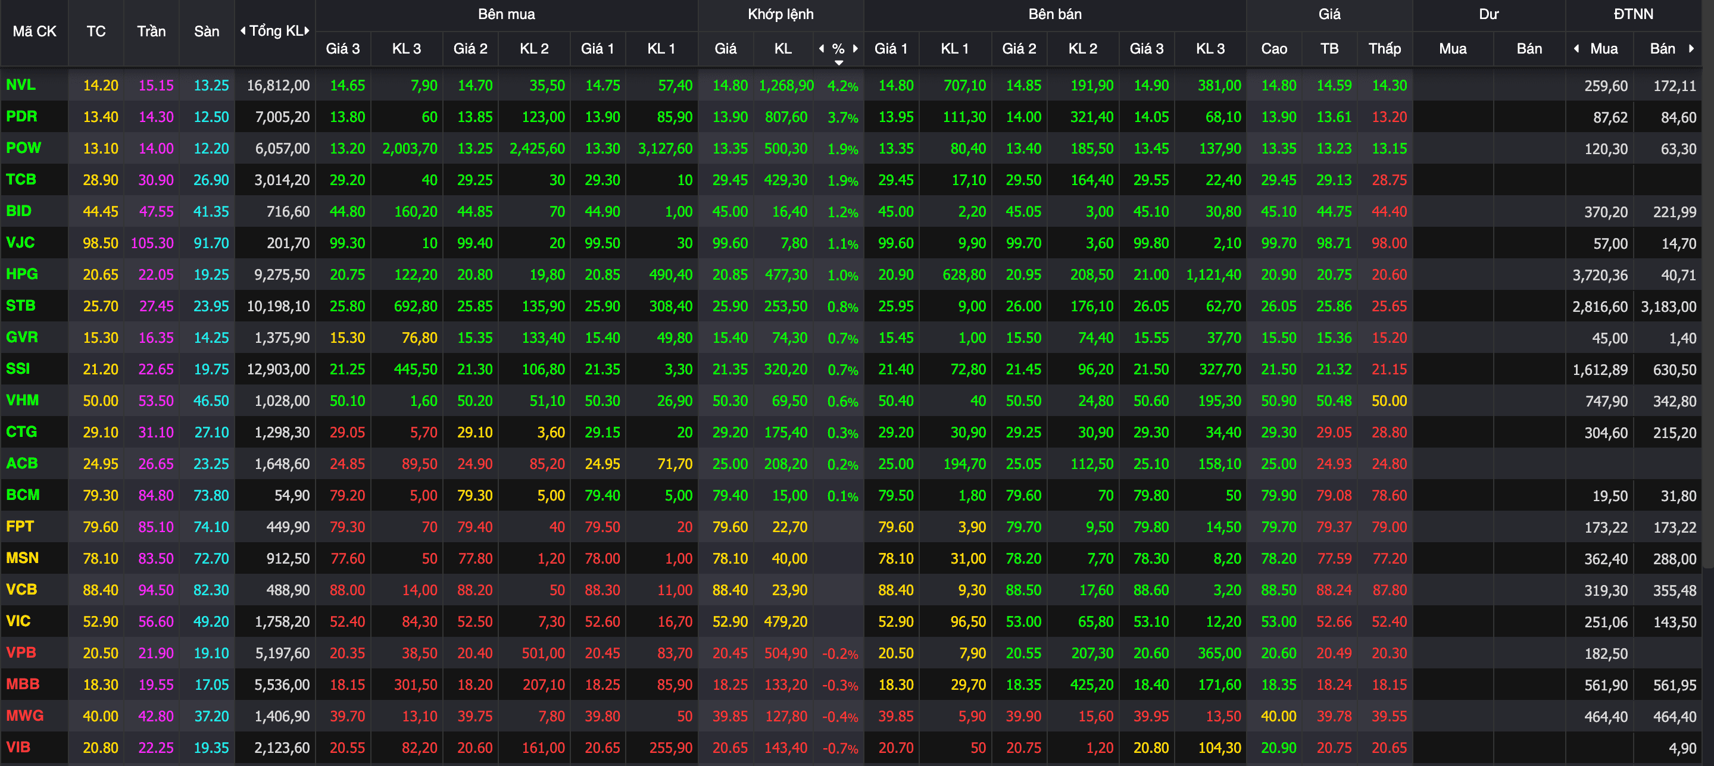Open the BCM stock symbol
The height and width of the screenshot is (766, 1714).
coord(23,495)
